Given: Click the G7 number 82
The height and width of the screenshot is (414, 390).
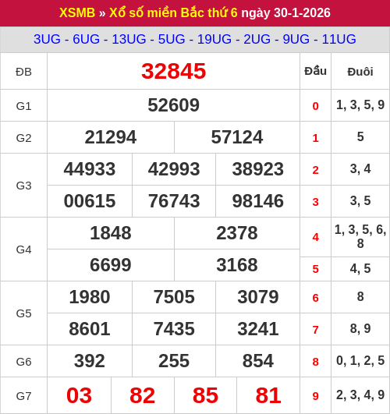Looking at the screenshot, I should pyautogui.click(x=142, y=395).
